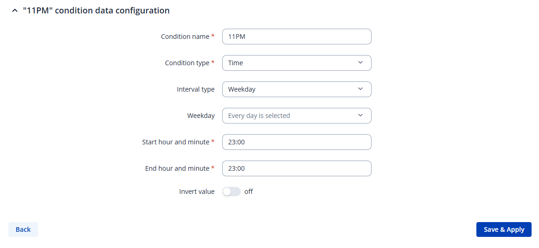Click the chevron arrow in Interval type field
This screenshot has height=248, width=539.
click(x=360, y=89)
